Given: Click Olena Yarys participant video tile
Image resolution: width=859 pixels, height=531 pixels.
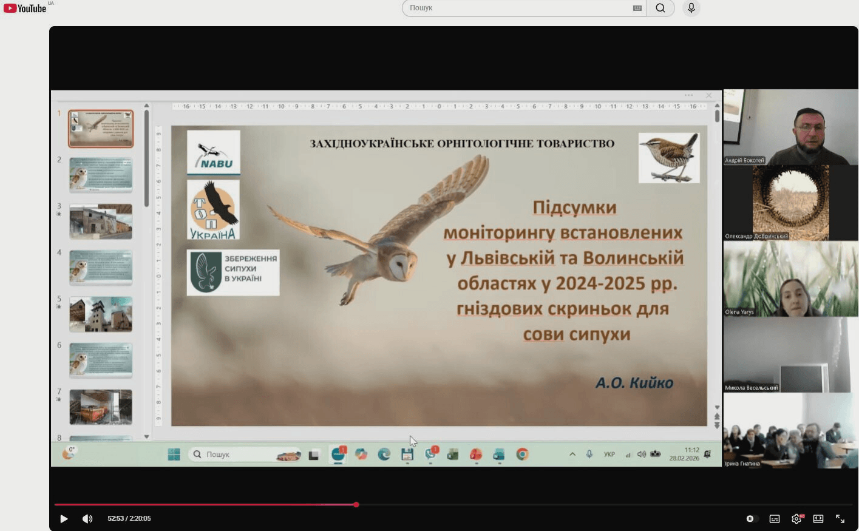Looking at the screenshot, I should tap(790, 279).
